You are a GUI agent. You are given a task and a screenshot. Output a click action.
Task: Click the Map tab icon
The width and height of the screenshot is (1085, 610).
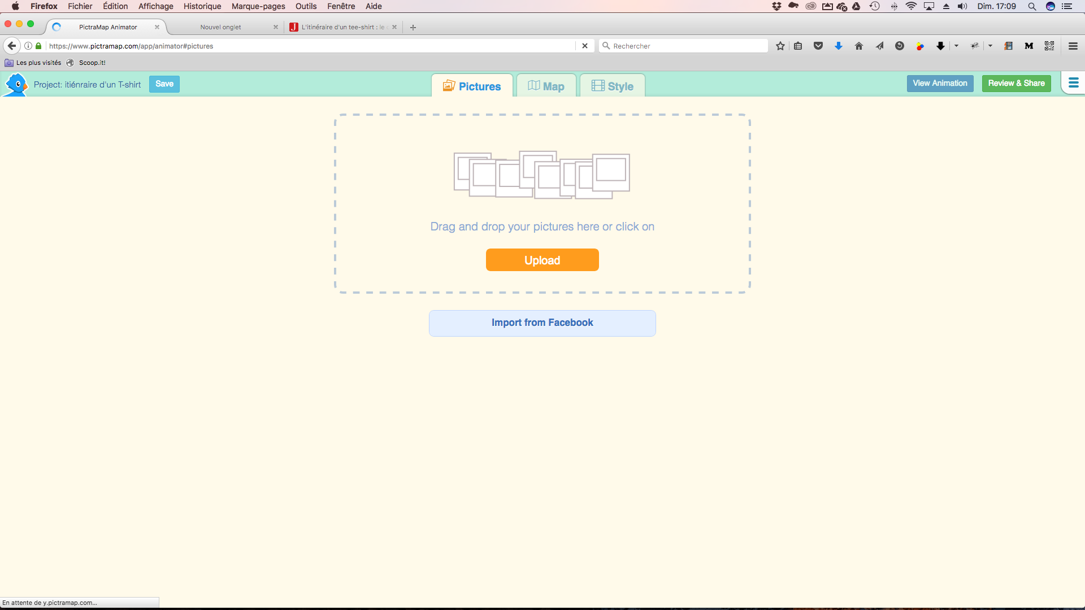pyautogui.click(x=533, y=86)
